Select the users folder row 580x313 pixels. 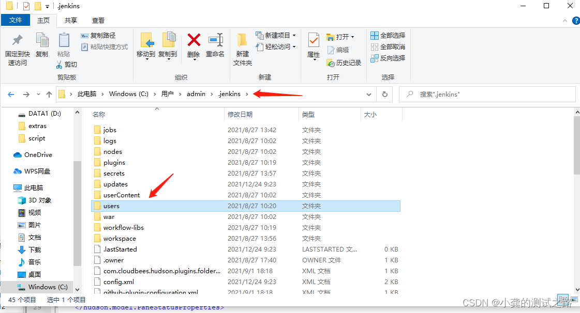click(x=246, y=206)
